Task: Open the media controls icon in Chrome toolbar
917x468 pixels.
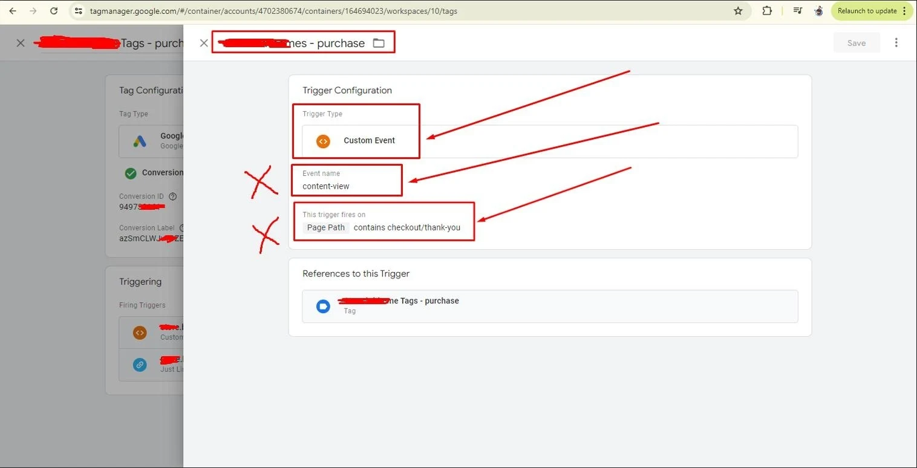Action: (798, 11)
